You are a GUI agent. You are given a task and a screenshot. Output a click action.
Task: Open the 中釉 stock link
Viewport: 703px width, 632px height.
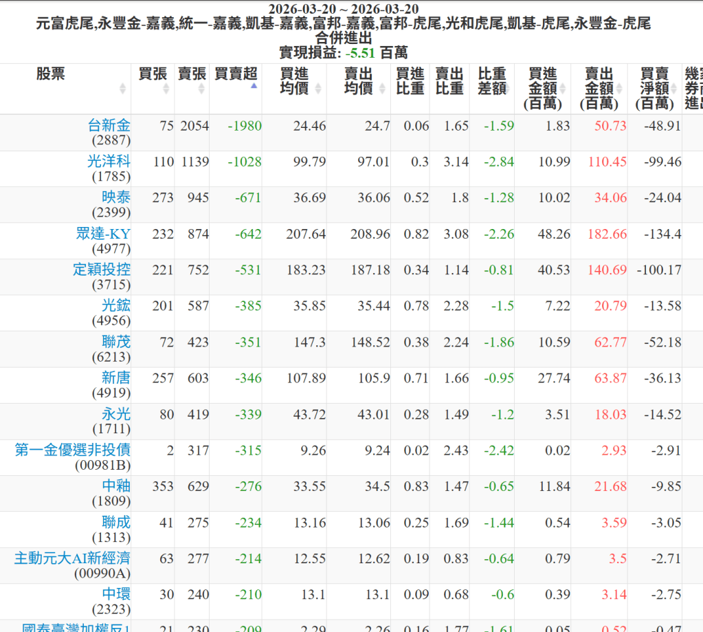pos(115,486)
